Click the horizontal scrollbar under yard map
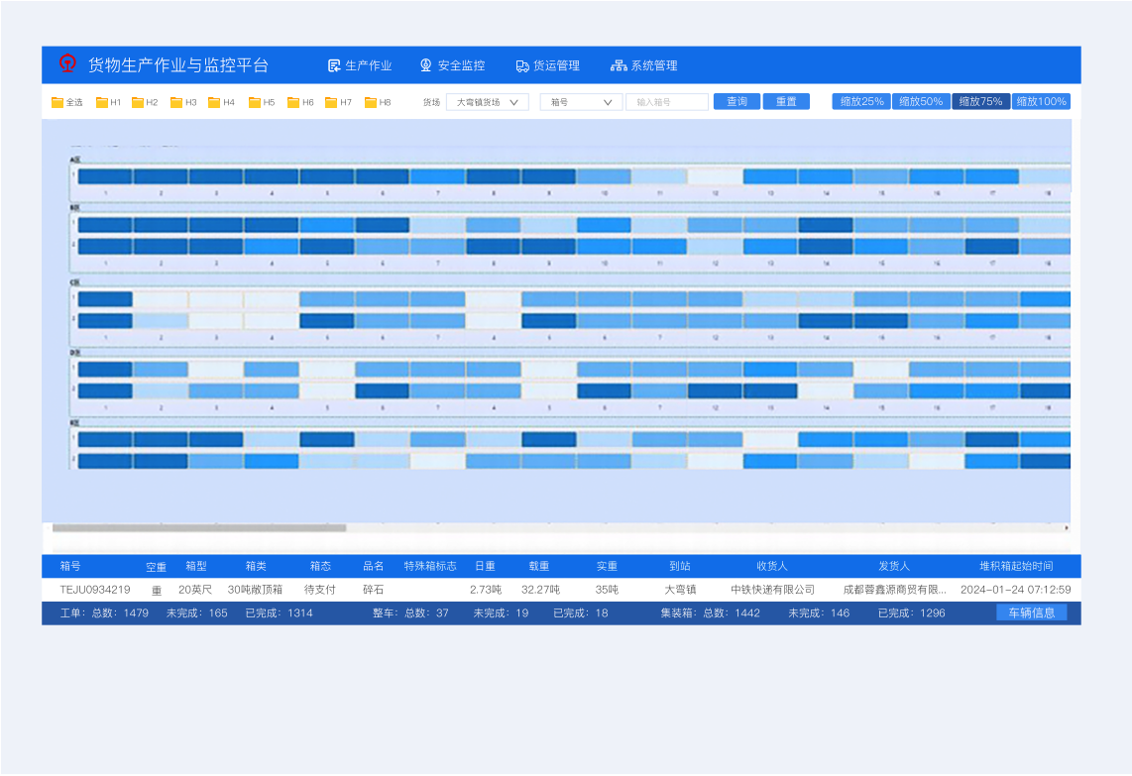1132x776 pixels. click(x=198, y=528)
